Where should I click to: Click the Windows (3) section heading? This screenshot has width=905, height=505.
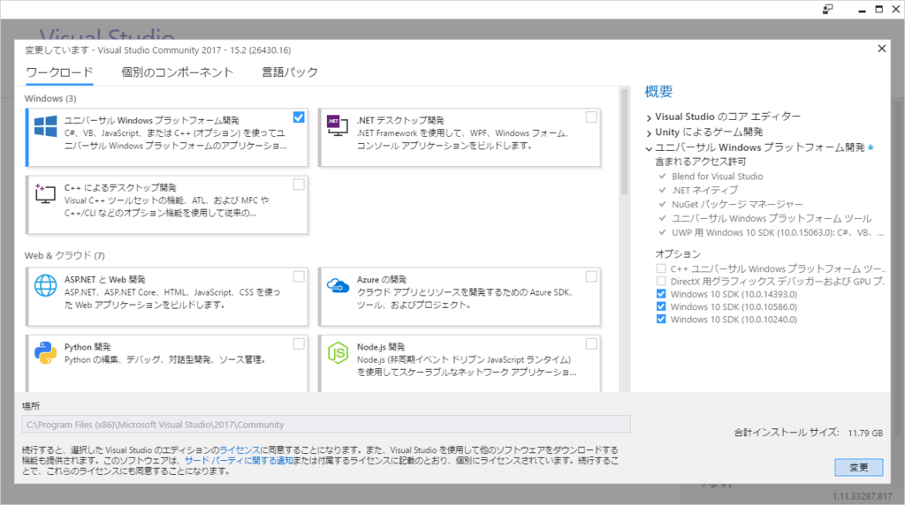click(50, 99)
